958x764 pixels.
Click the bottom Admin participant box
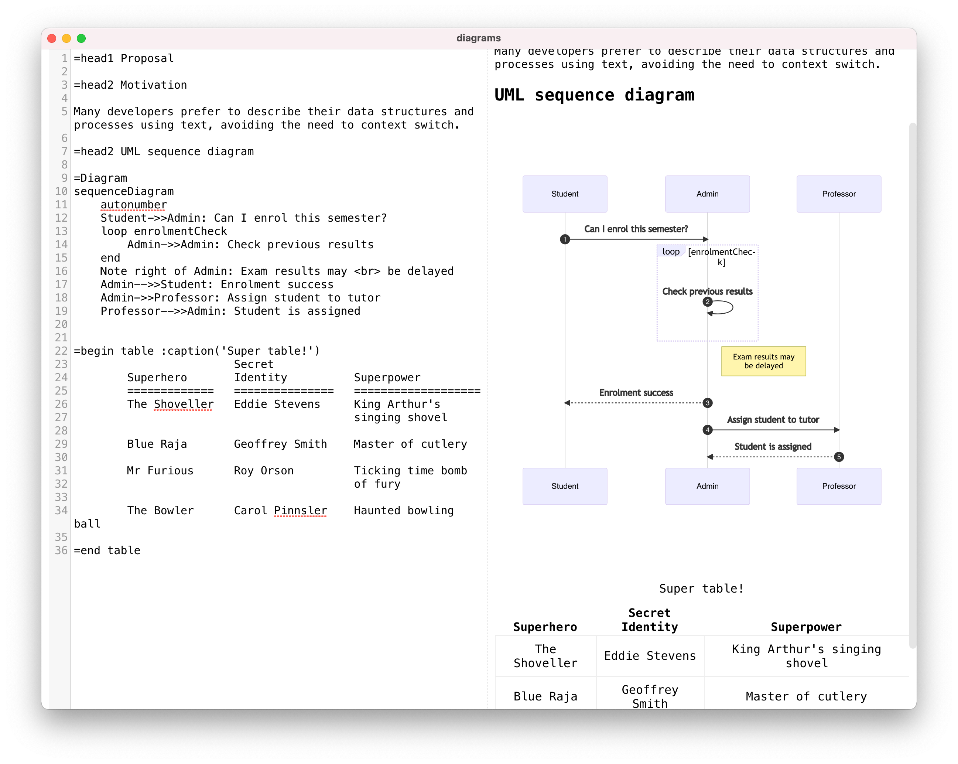tap(707, 486)
